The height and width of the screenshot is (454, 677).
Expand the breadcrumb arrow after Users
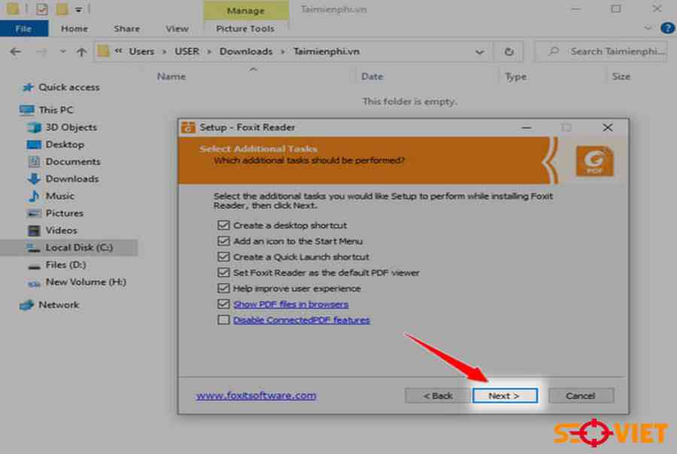coord(165,52)
